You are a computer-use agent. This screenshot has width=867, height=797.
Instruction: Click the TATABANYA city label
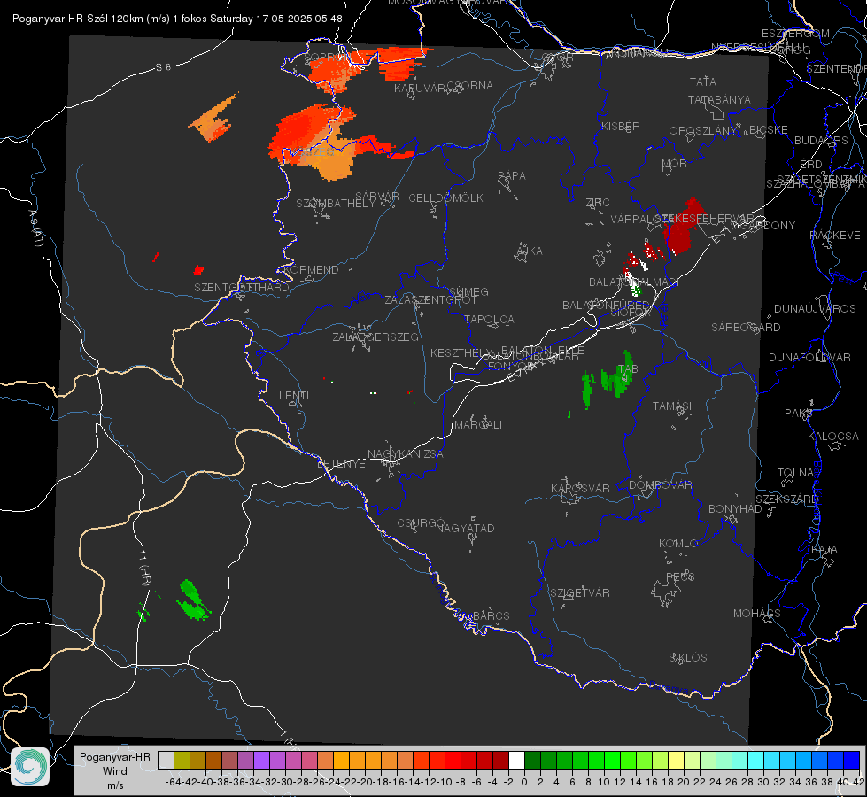coord(719,99)
